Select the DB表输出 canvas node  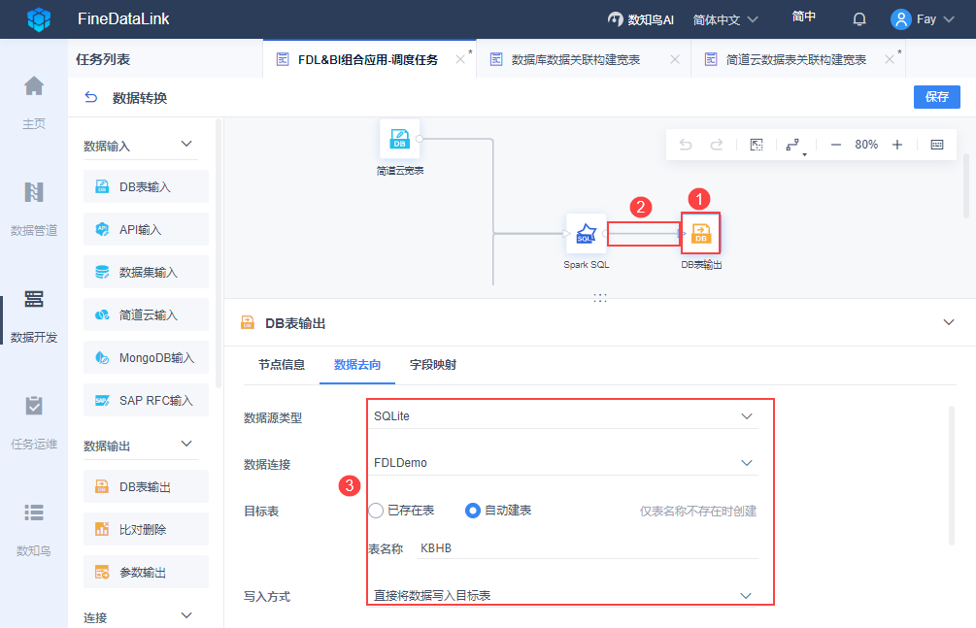701,233
